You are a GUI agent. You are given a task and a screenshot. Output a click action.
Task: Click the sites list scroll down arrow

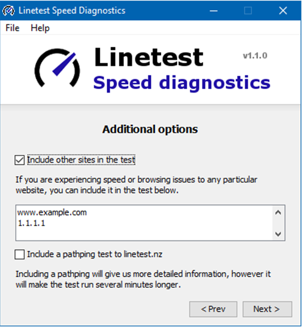pyautogui.click(x=278, y=234)
